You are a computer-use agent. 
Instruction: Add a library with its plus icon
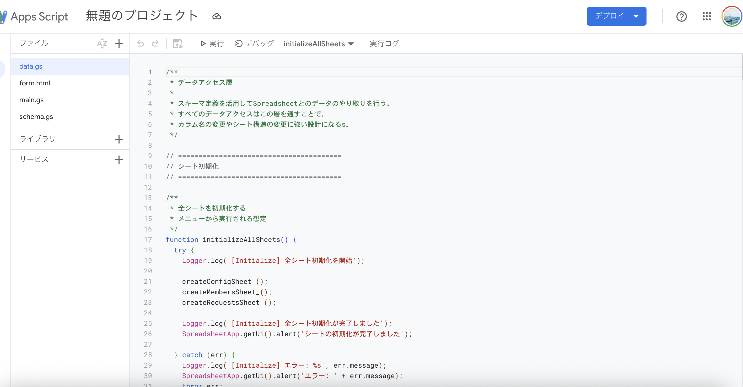click(x=119, y=139)
